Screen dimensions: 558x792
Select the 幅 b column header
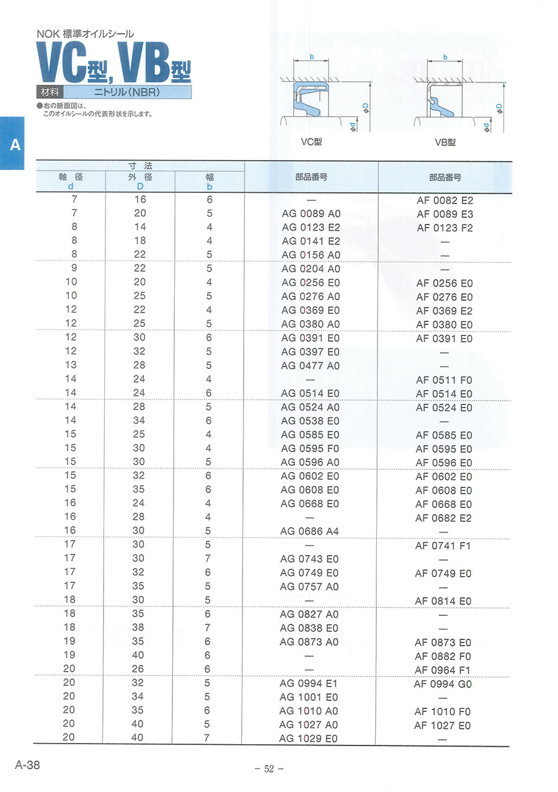pos(210,180)
